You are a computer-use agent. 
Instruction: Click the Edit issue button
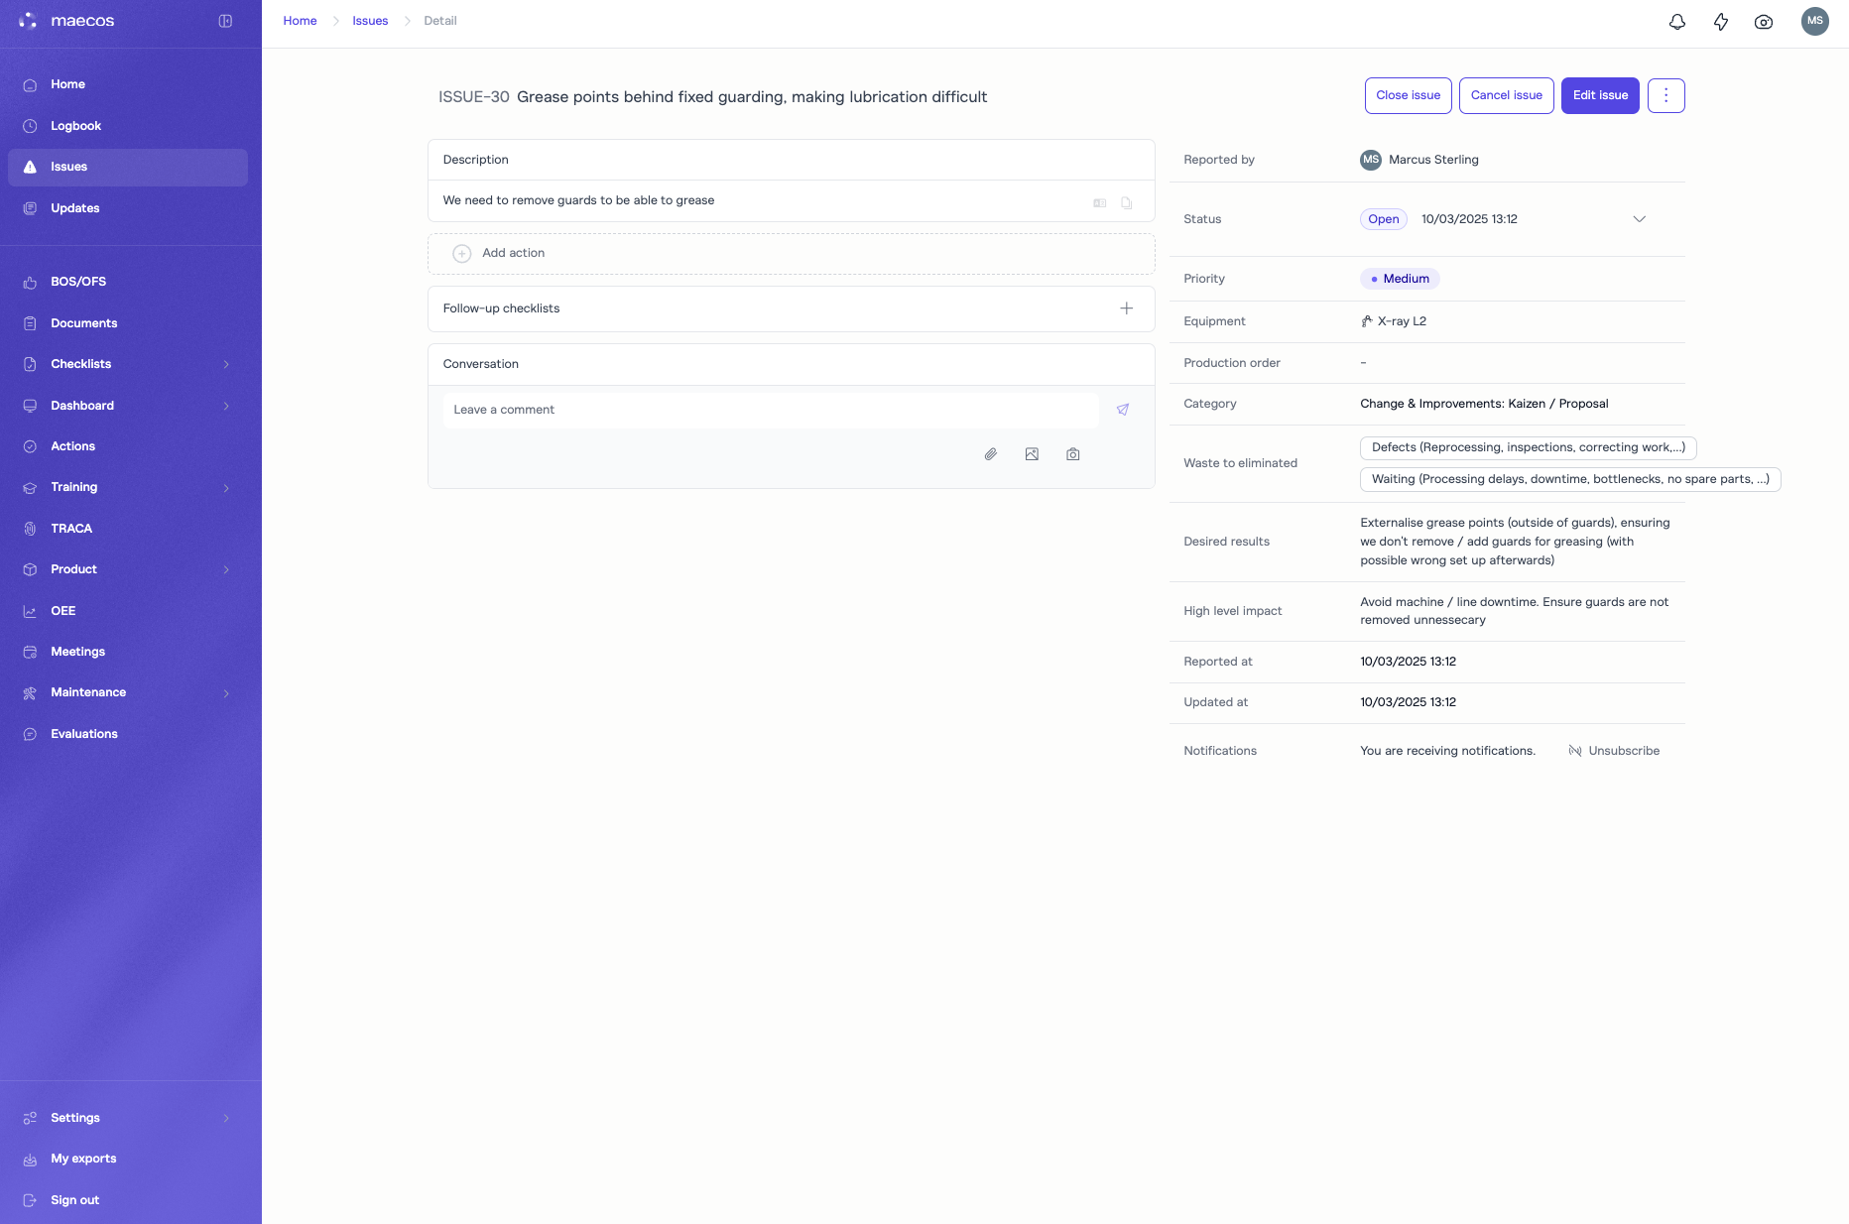[x=1600, y=96]
